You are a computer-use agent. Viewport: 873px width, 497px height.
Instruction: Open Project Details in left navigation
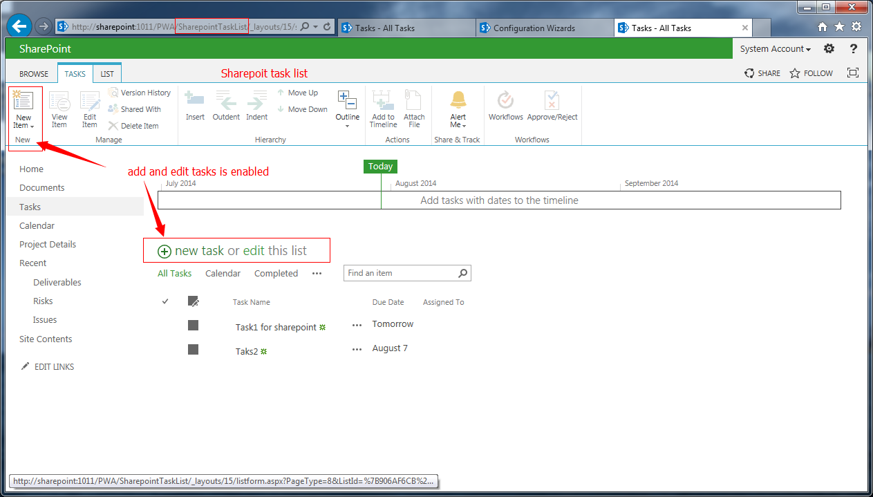(48, 244)
